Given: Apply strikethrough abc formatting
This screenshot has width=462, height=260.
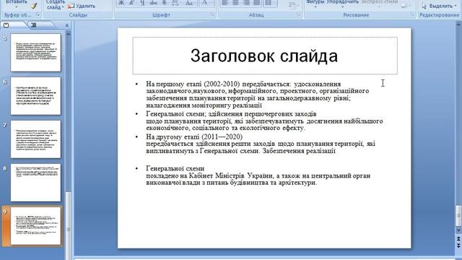Looking at the screenshot, I should click(153, 3).
